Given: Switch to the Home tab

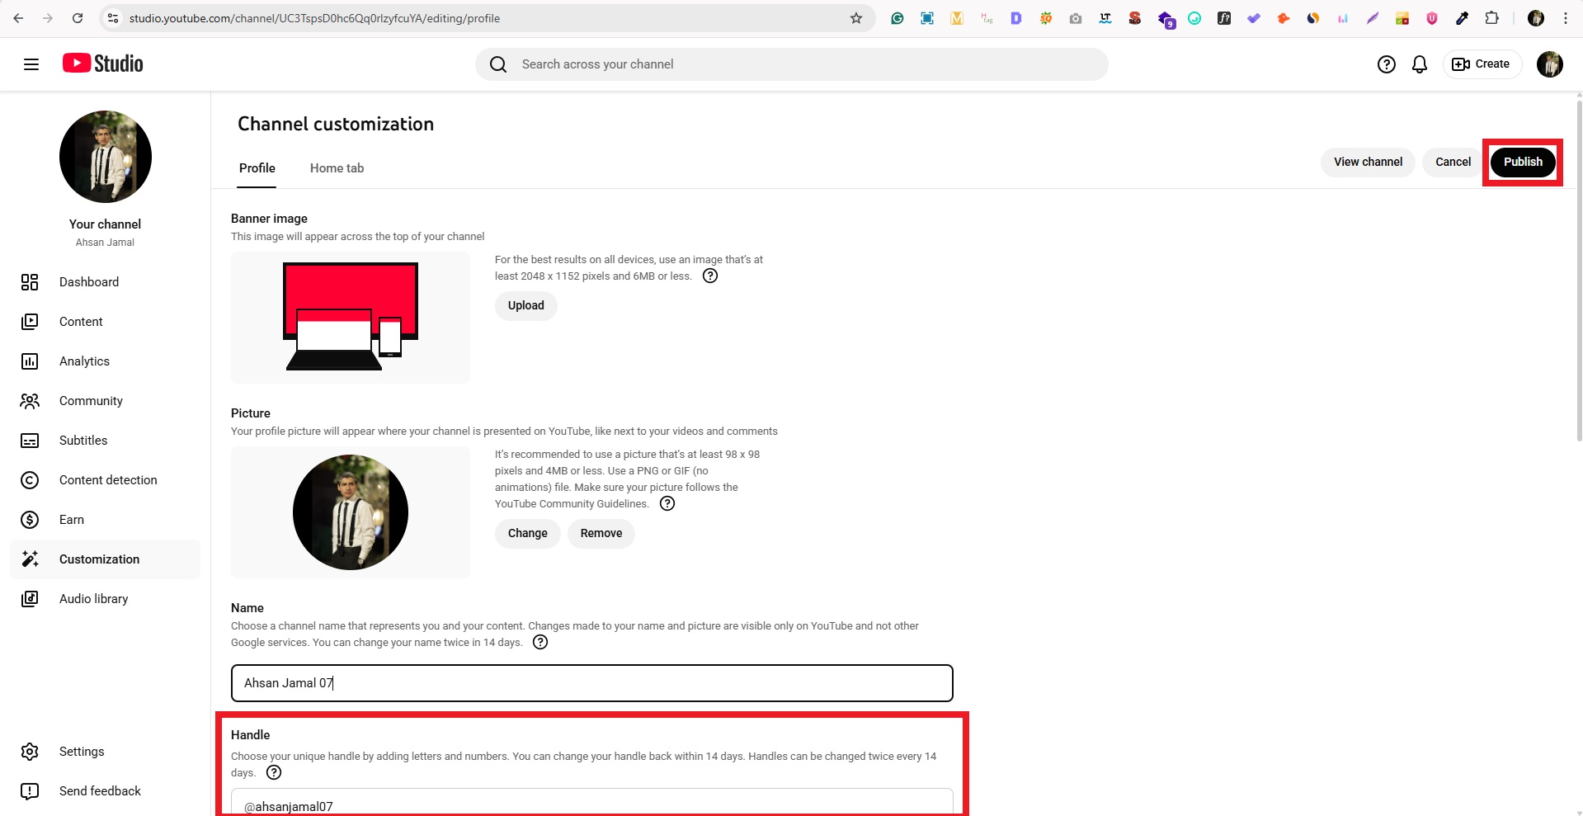Looking at the screenshot, I should click(x=337, y=168).
